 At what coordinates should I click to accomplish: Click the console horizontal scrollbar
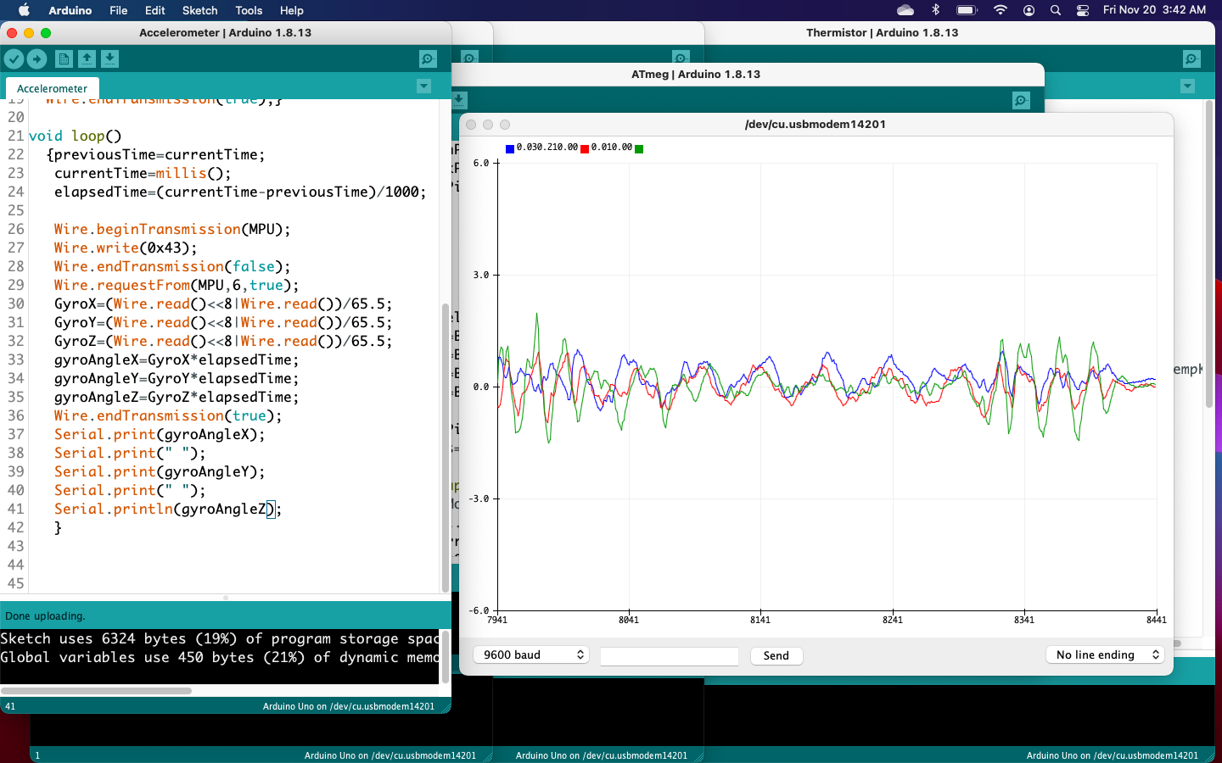tap(96, 691)
